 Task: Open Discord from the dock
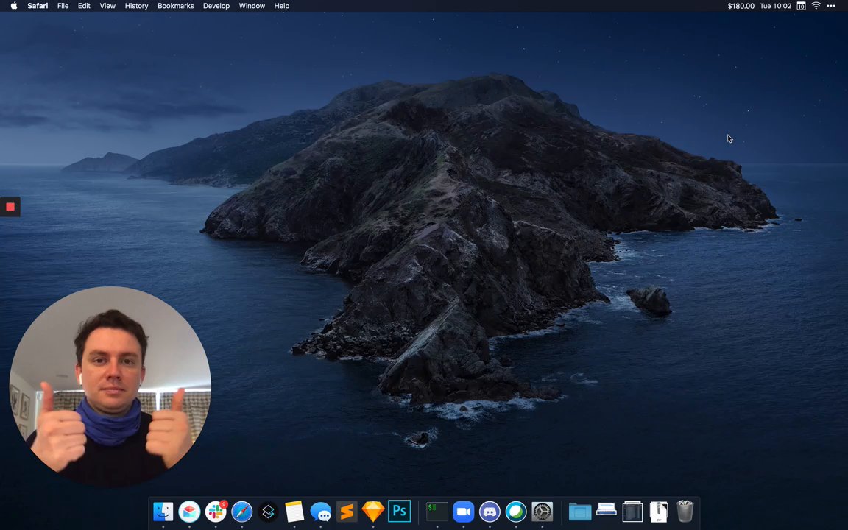tap(490, 511)
